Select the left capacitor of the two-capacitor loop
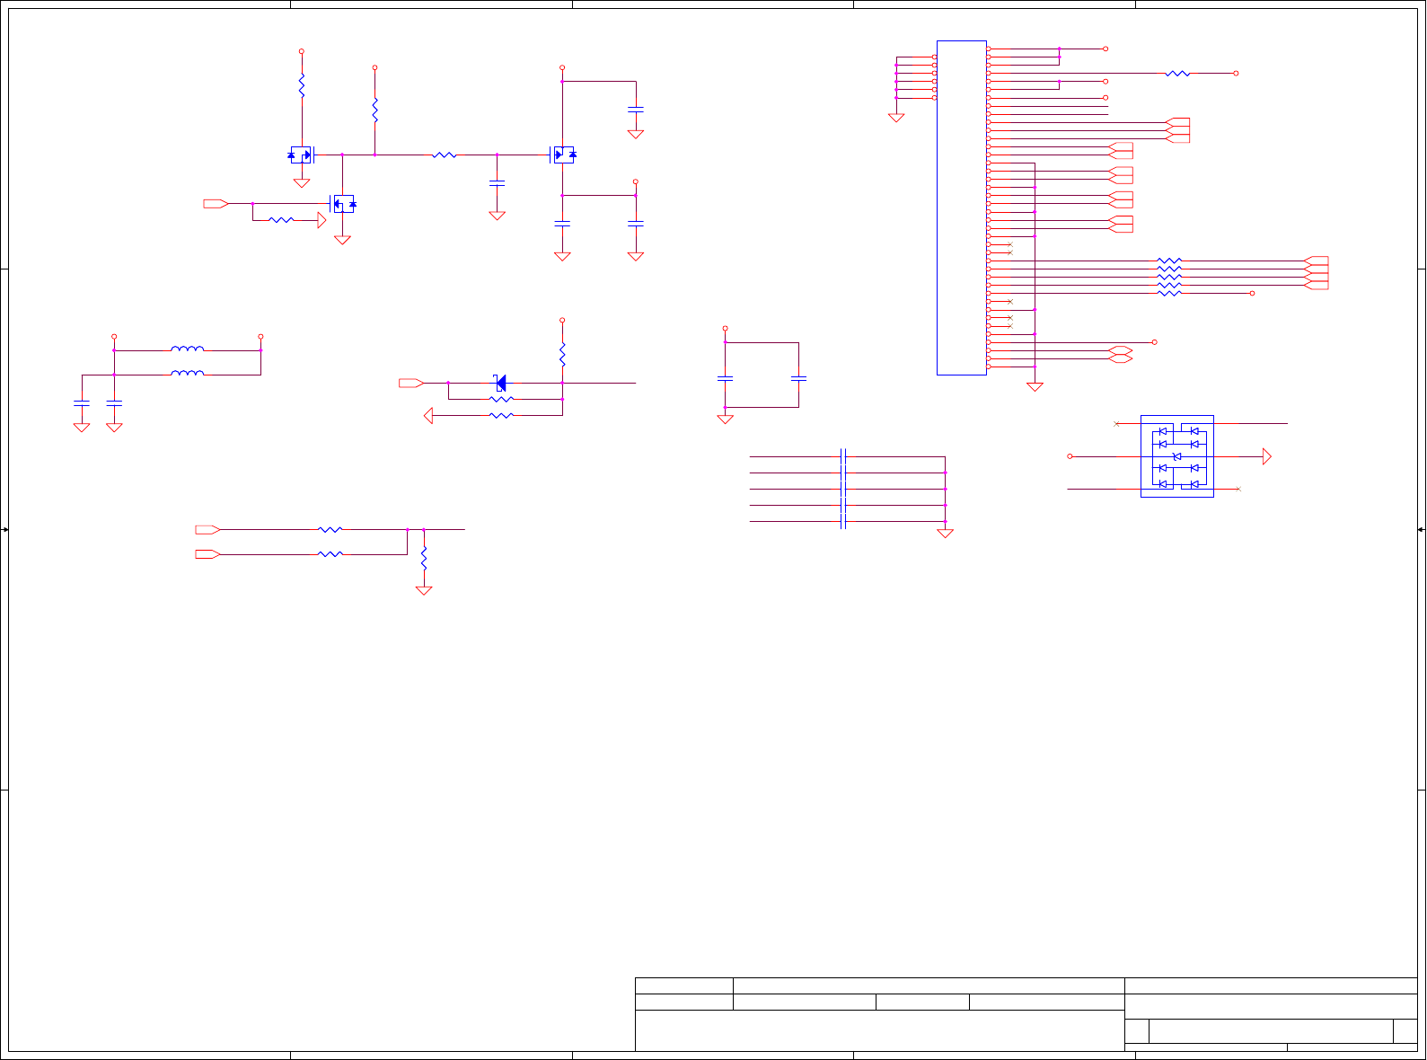This screenshot has width=1427, height=1060. [x=726, y=379]
